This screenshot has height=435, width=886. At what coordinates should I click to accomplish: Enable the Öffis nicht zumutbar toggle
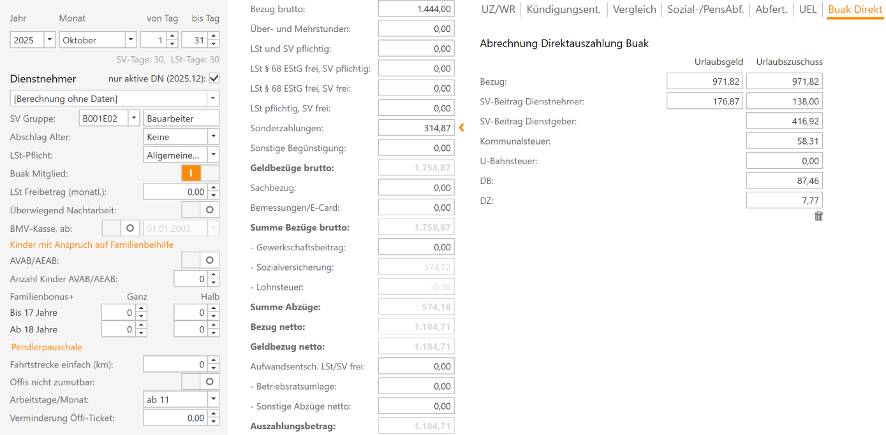point(210,382)
